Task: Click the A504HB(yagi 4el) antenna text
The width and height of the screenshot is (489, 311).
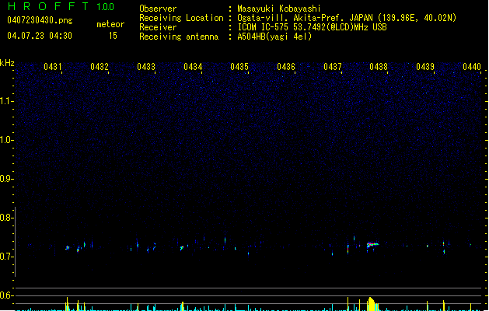Action: [x=274, y=37]
